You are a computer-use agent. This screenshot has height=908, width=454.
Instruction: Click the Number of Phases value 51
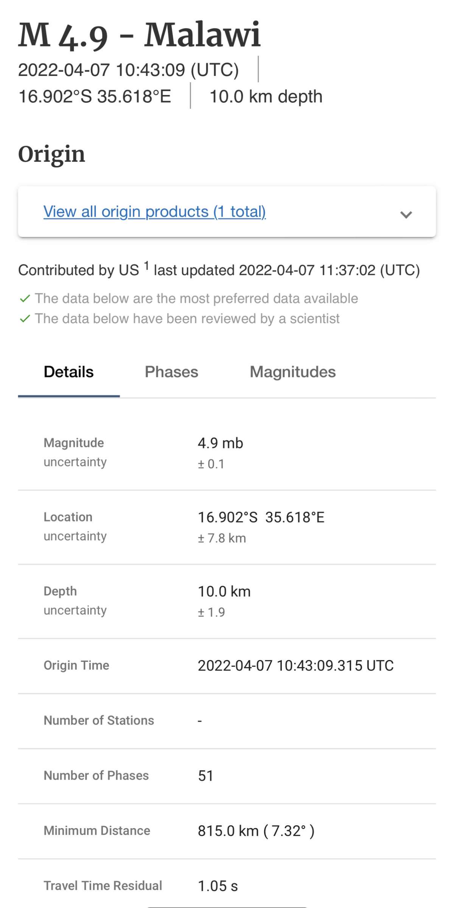(x=205, y=776)
